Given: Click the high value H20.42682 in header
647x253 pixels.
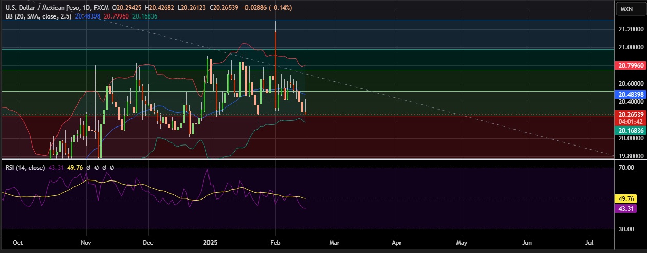Looking at the screenshot, I should 161,9.
